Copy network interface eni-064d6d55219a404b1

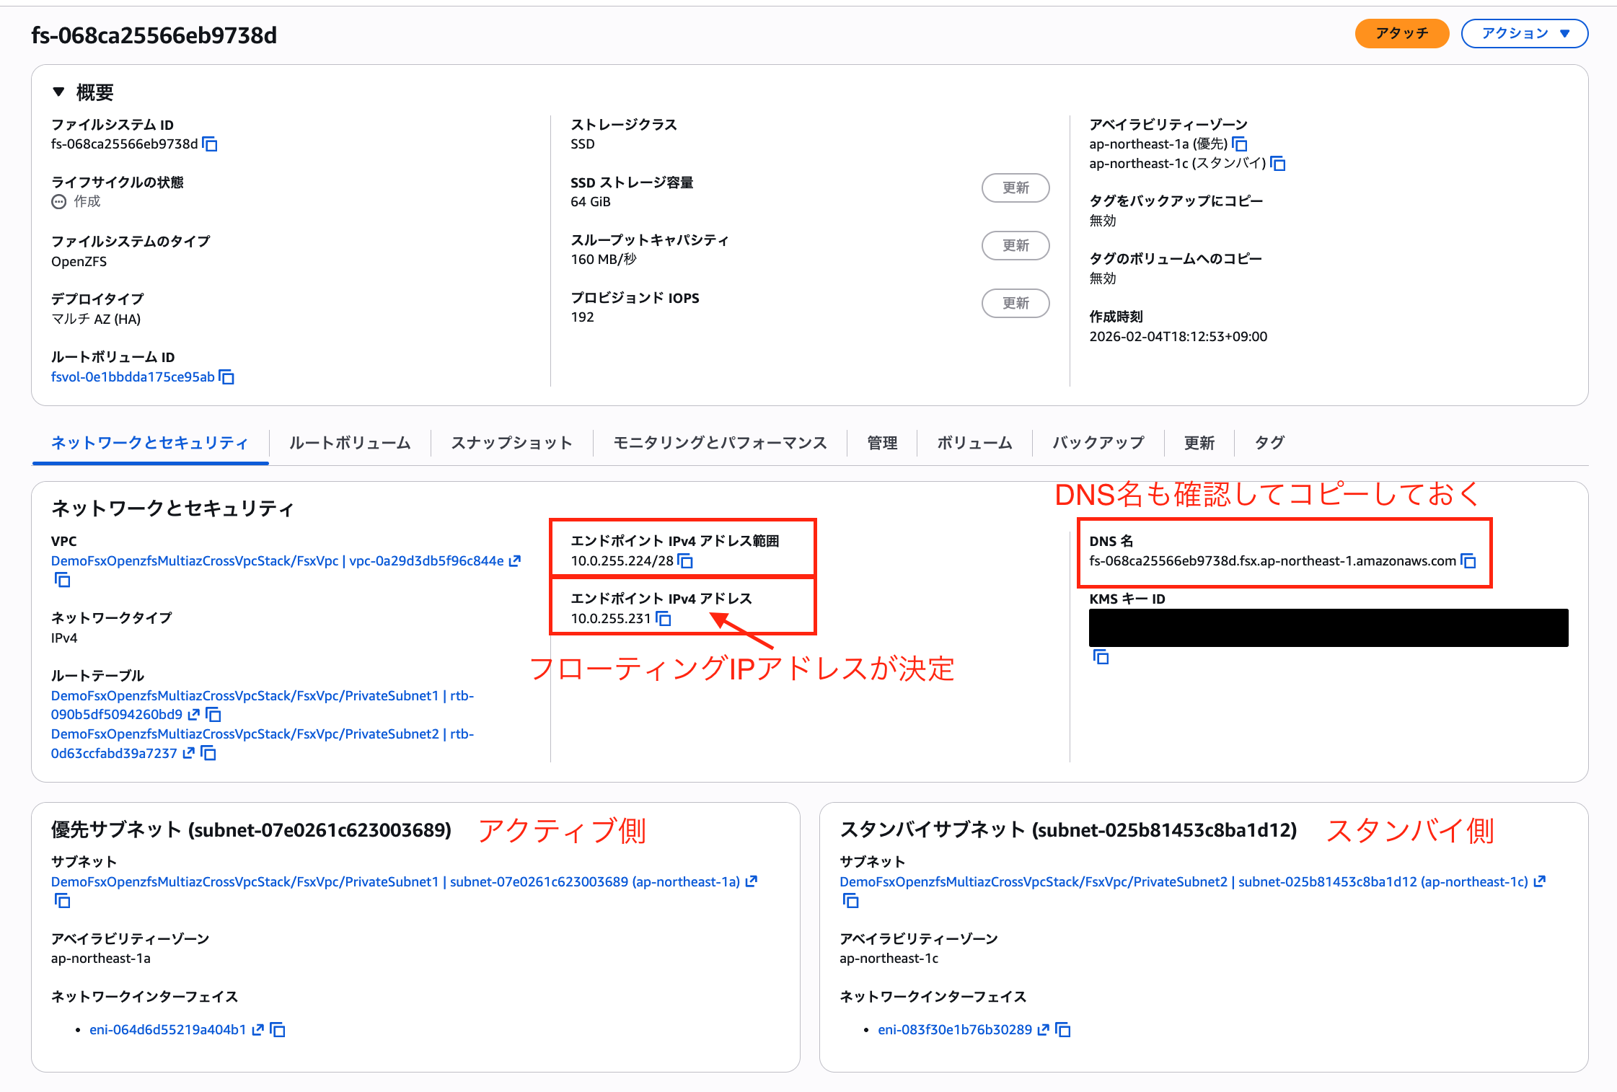(x=278, y=1030)
